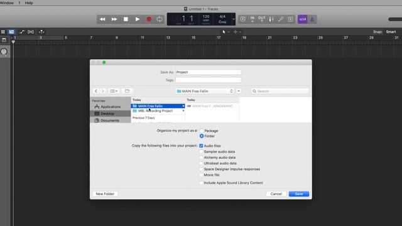This screenshot has width=402, height=226.
Task: Open the 1 menu in the menu bar
Action: [19, 3]
